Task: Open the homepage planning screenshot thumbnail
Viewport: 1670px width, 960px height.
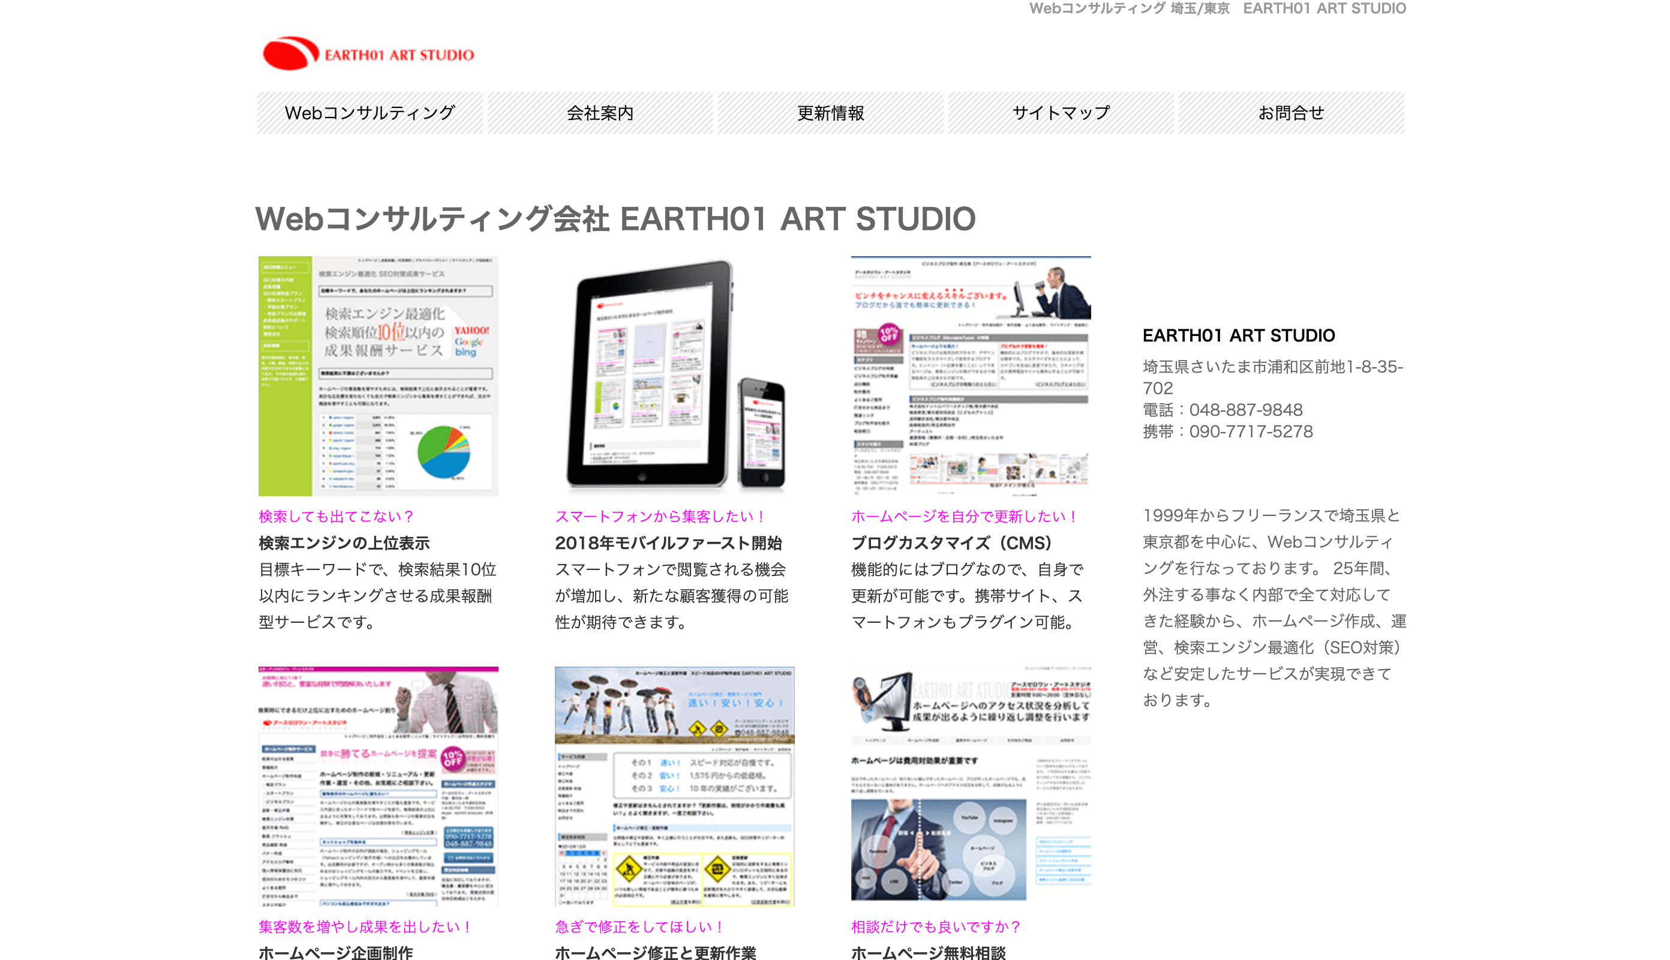Action: tap(379, 786)
